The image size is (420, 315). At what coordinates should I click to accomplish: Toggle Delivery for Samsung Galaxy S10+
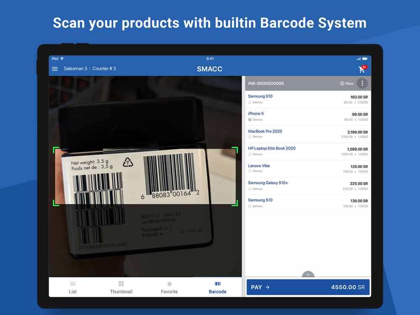pos(249,189)
